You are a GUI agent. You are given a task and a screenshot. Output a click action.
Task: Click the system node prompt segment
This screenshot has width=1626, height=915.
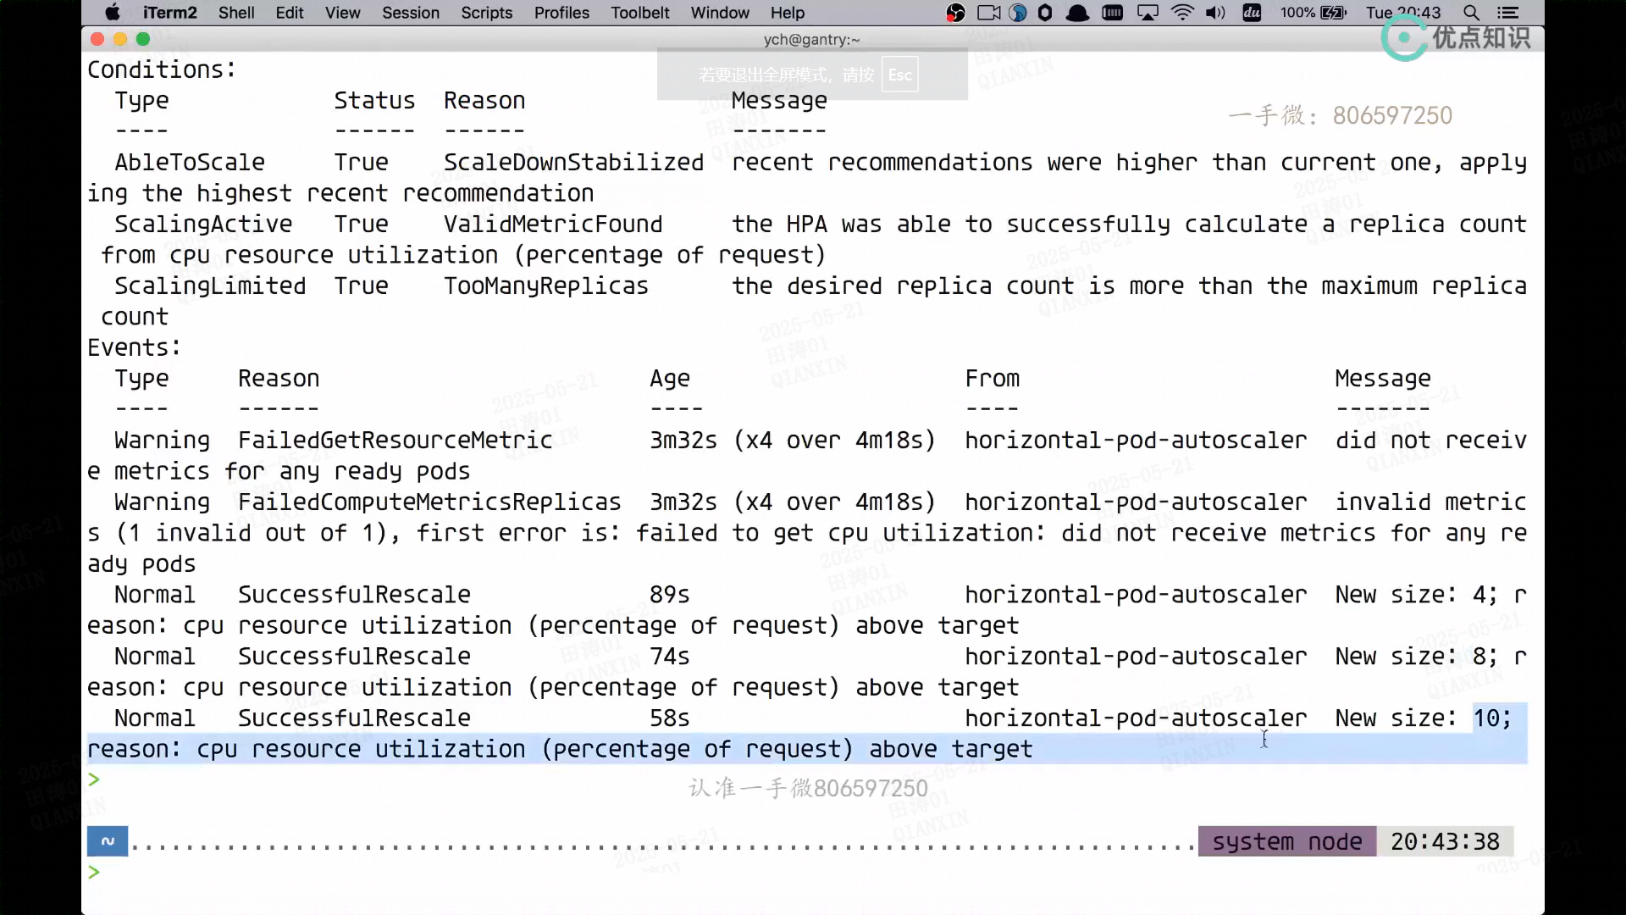click(1286, 841)
